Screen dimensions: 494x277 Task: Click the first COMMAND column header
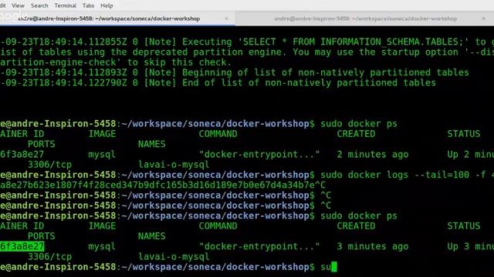218,134
